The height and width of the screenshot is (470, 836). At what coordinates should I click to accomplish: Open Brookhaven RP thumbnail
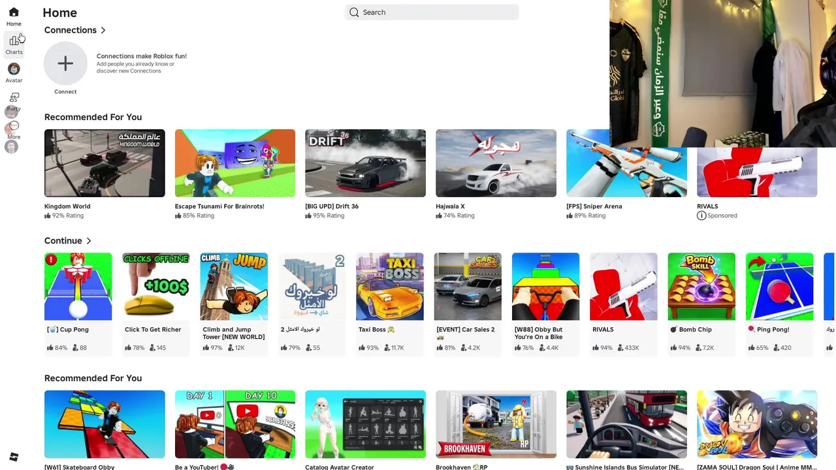496,424
